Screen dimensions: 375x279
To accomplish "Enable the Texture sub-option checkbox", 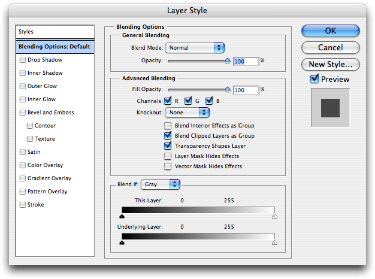I will pos(30,139).
